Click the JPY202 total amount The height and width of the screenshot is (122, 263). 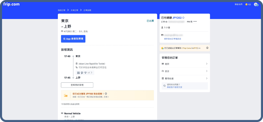coord(177,18)
